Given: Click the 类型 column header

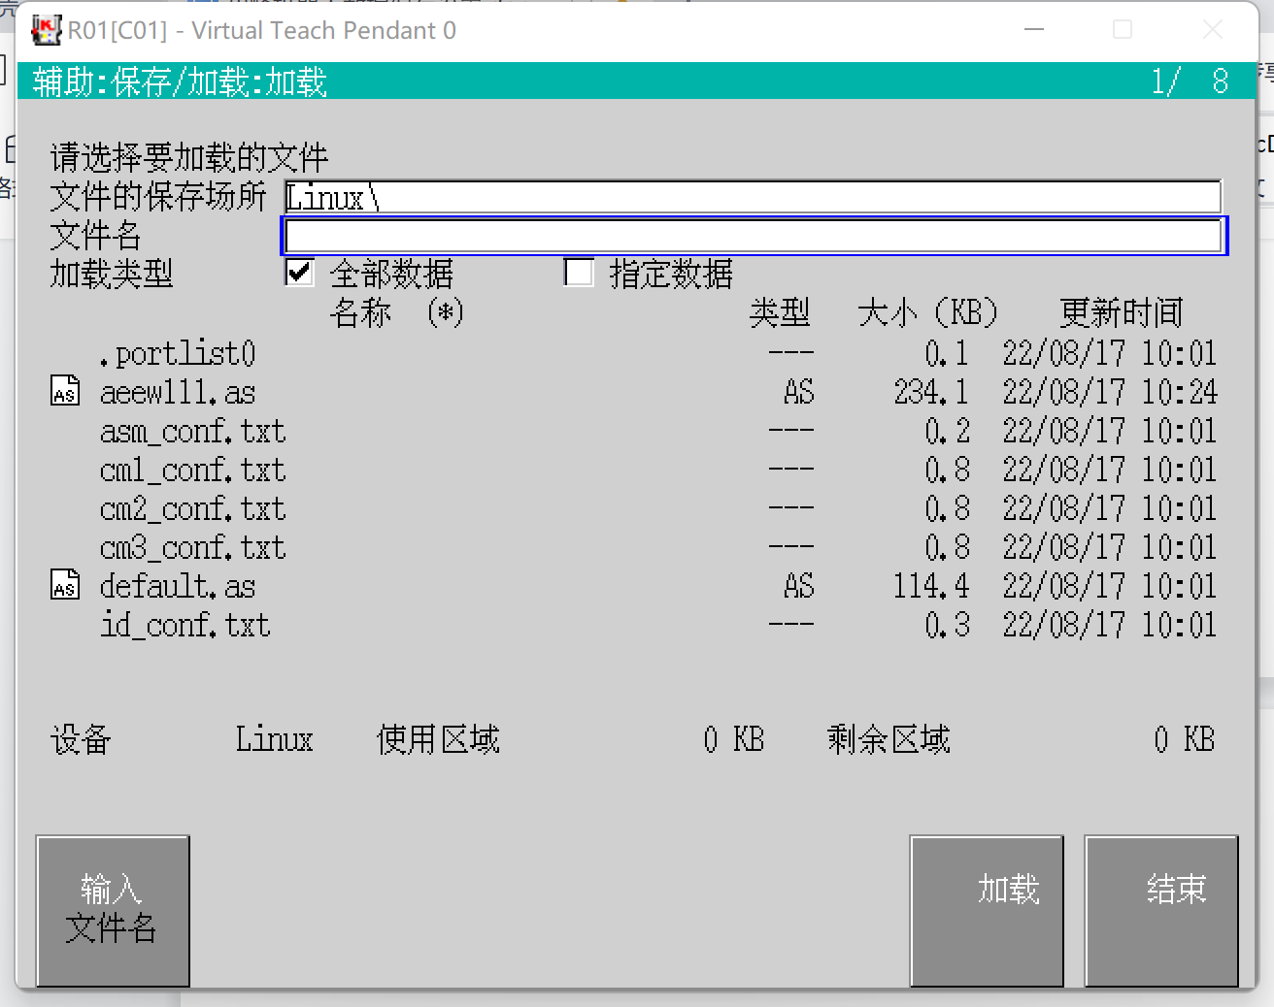Looking at the screenshot, I should 780,312.
